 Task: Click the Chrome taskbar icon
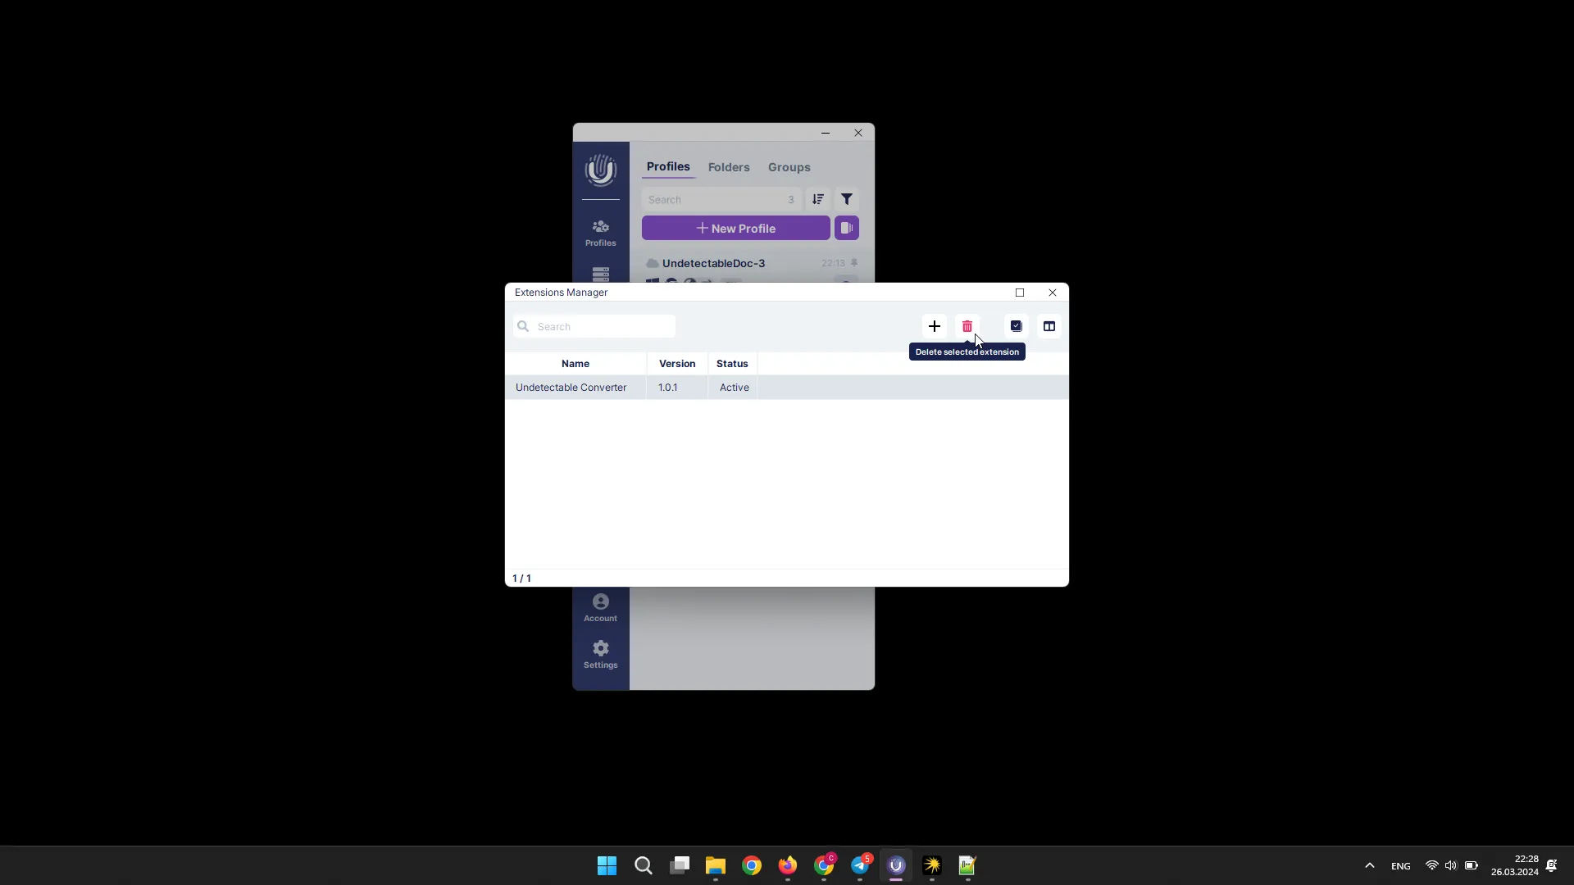(x=753, y=865)
